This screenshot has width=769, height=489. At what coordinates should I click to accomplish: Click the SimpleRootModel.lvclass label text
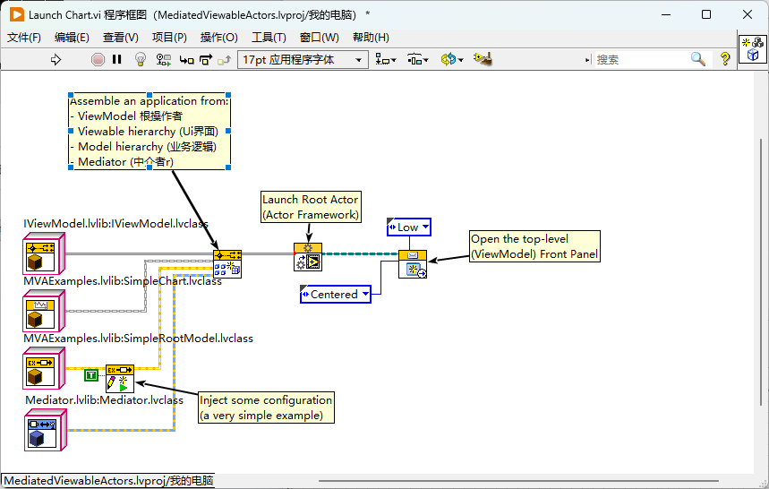pyautogui.click(x=138, y=339)
